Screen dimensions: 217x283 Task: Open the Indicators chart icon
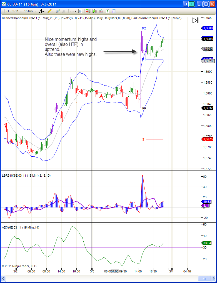tap(101, 11)
